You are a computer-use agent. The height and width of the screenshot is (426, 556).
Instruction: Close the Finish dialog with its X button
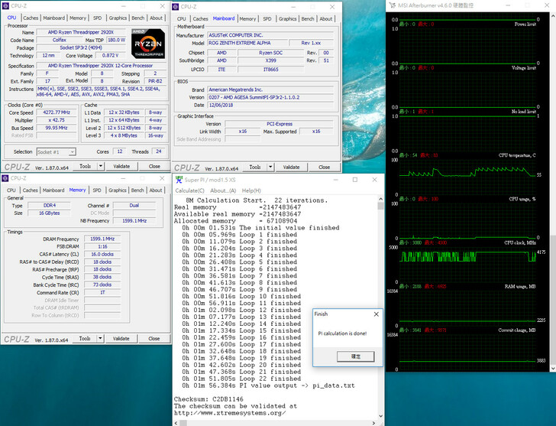(x=375, y=314)
